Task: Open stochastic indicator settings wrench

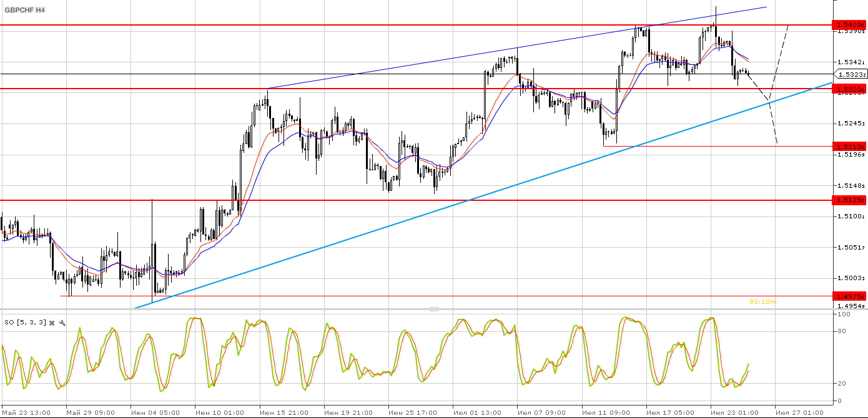Action: pos(62,323)
